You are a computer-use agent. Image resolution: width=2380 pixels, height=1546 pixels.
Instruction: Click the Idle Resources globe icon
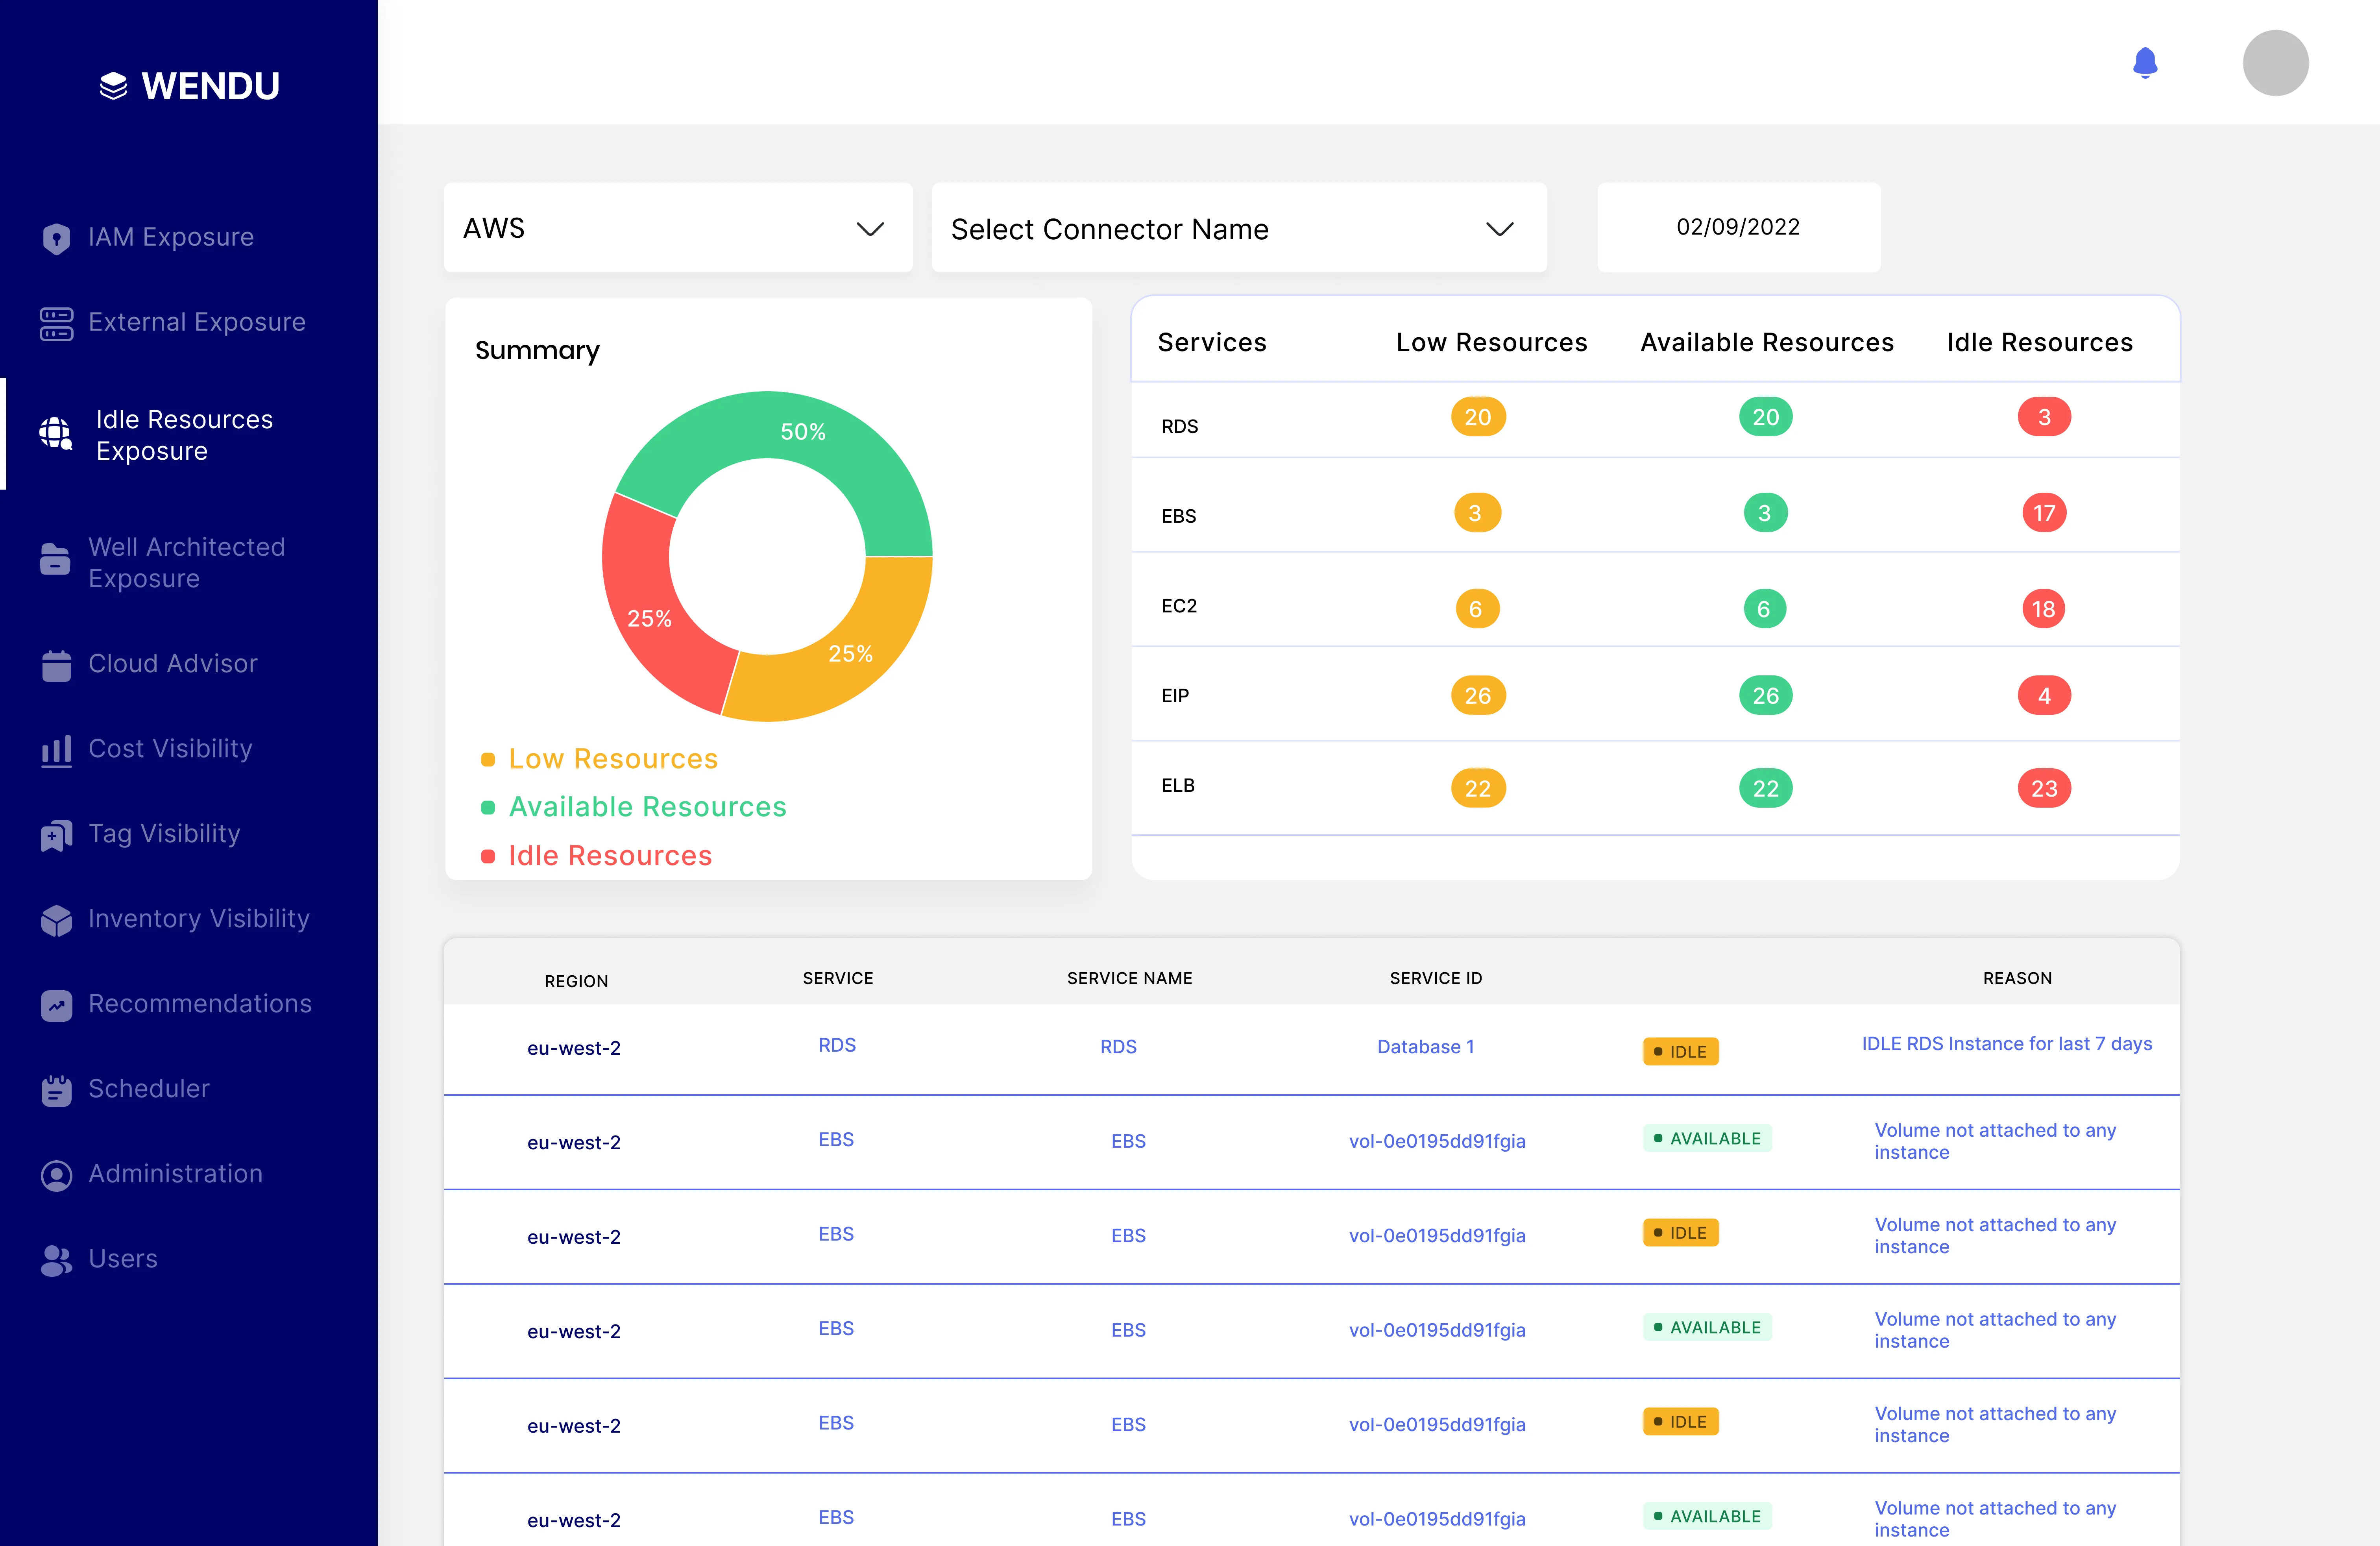point(56,434)
